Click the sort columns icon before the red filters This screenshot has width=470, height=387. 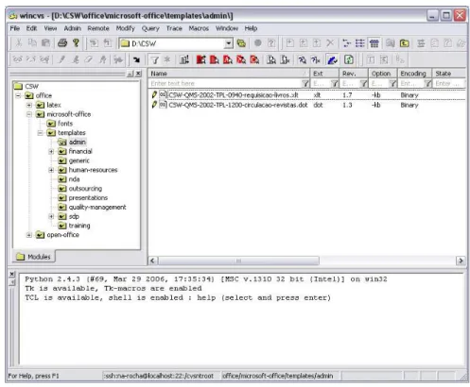[x=184, y=59]
